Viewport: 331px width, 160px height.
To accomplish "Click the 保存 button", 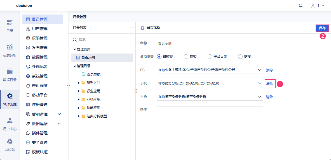I will 322,28.
